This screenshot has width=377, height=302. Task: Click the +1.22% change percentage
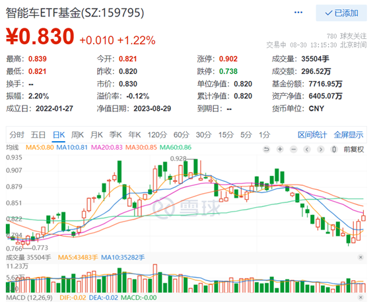(136, 40)
